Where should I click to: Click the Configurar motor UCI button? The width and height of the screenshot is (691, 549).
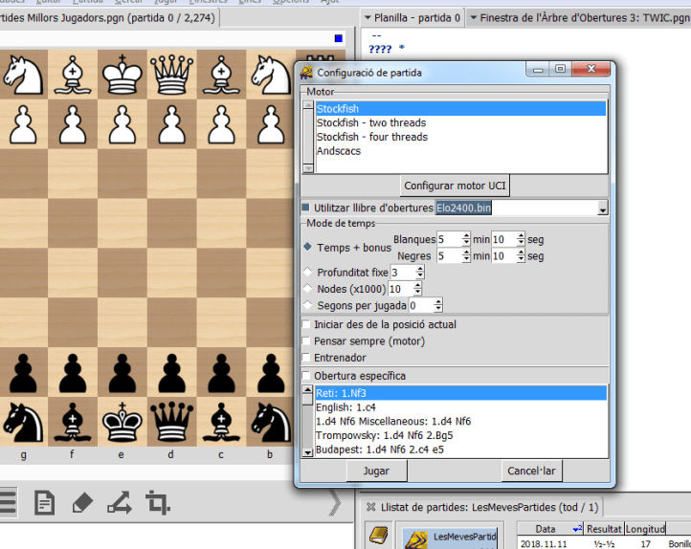455,186
